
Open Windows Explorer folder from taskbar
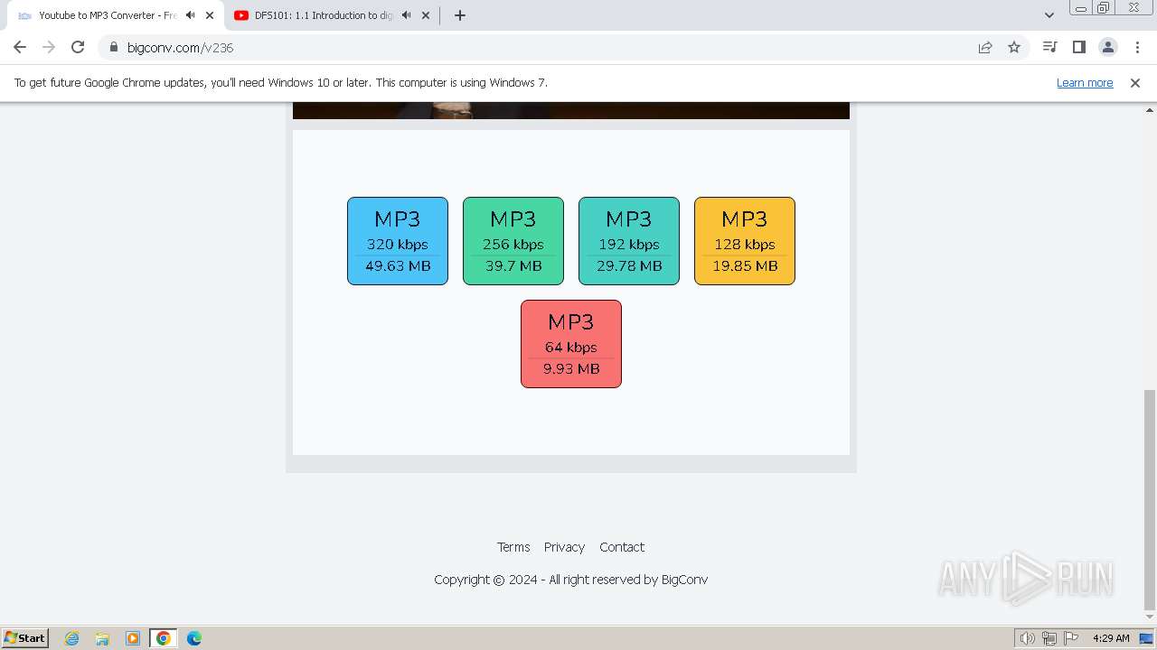coord(102,638)
